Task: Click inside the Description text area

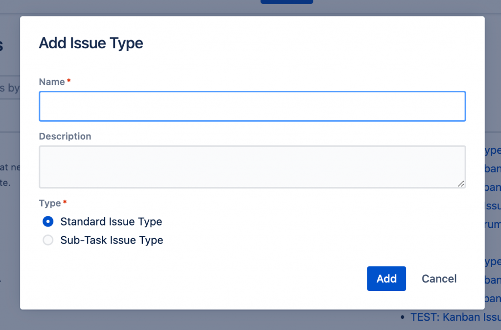Action: click(x=252, y=166)
